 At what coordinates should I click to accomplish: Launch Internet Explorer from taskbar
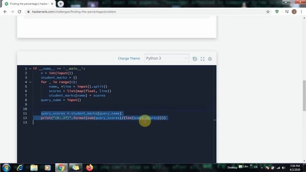[x=20, y=168]
